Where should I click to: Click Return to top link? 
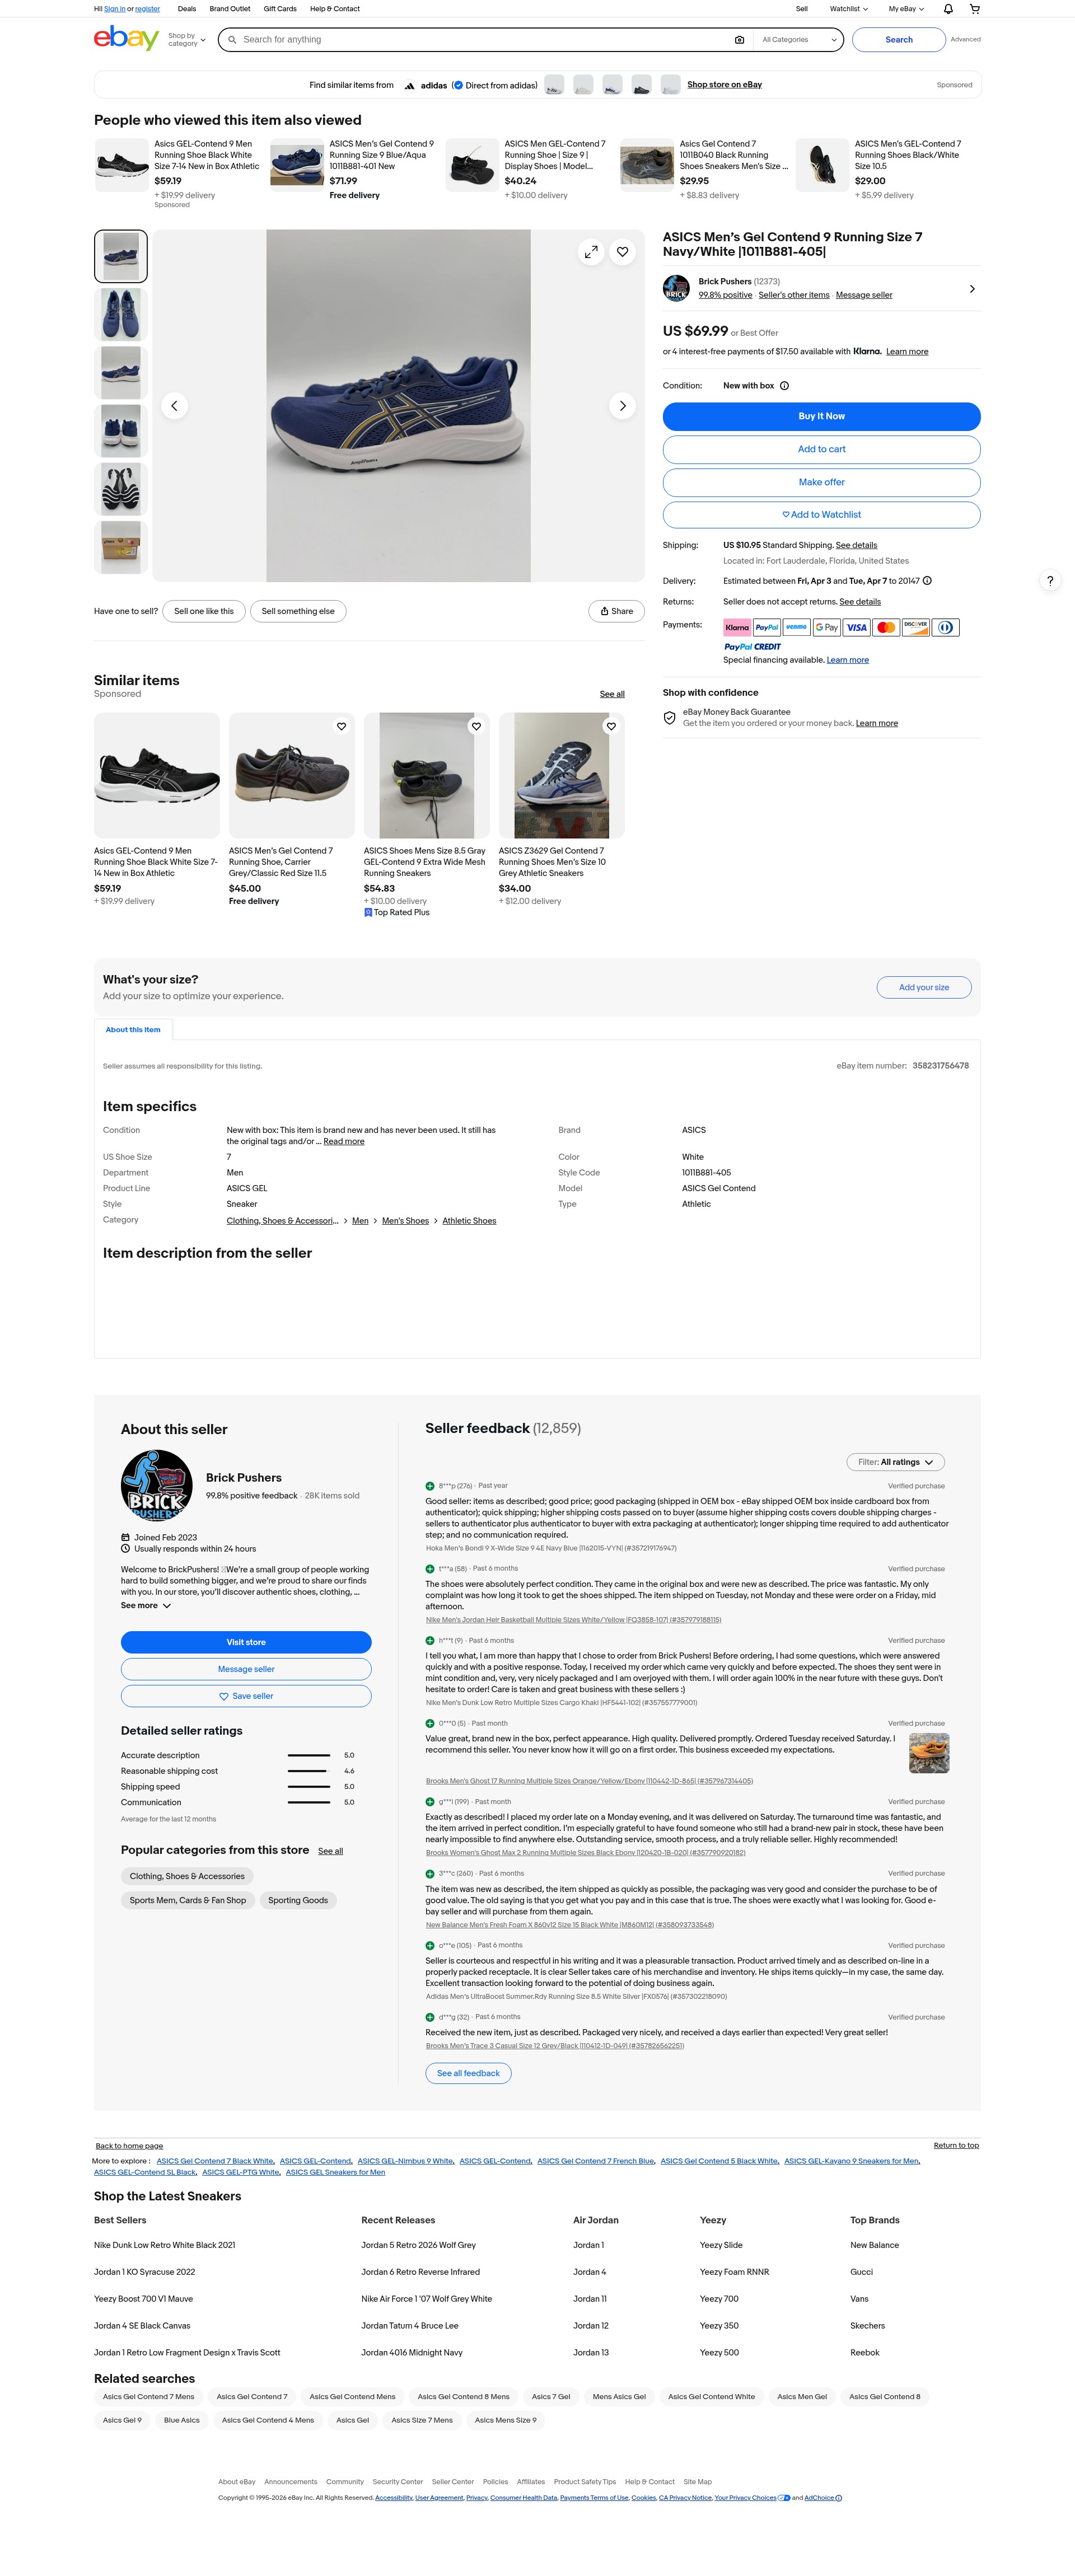click(956, 2145)
